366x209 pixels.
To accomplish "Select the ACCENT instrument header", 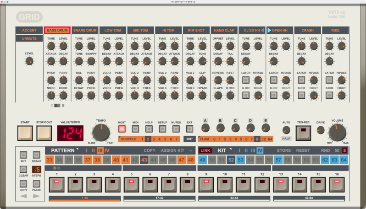I will tap(29, 30).
